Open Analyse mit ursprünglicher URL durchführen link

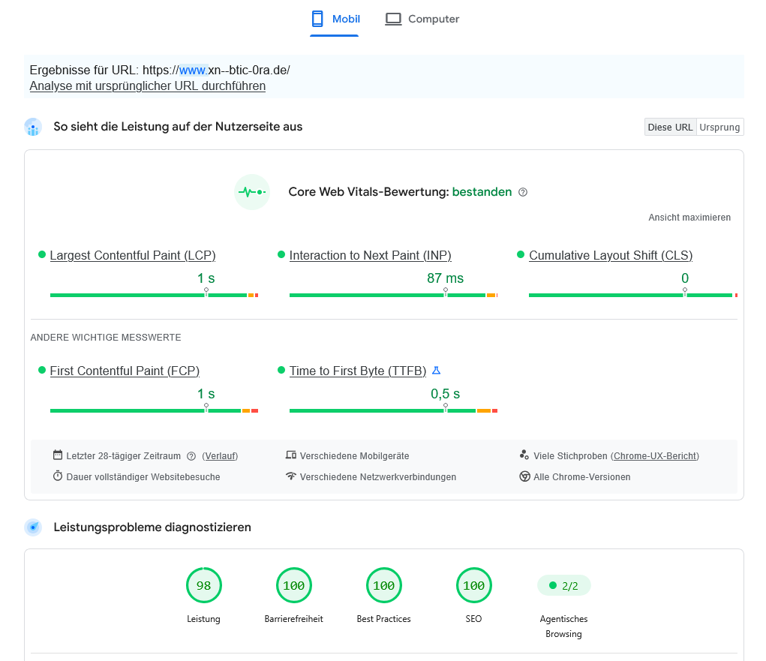(148, 86)
